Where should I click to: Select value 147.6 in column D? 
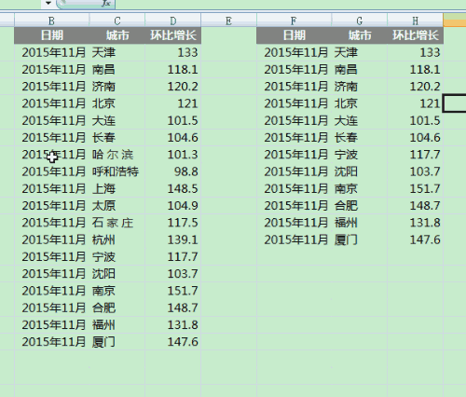pos(173,342)
